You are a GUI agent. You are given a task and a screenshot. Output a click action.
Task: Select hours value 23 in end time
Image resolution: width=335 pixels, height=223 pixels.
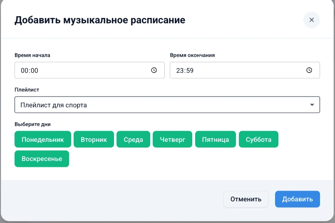180,71
